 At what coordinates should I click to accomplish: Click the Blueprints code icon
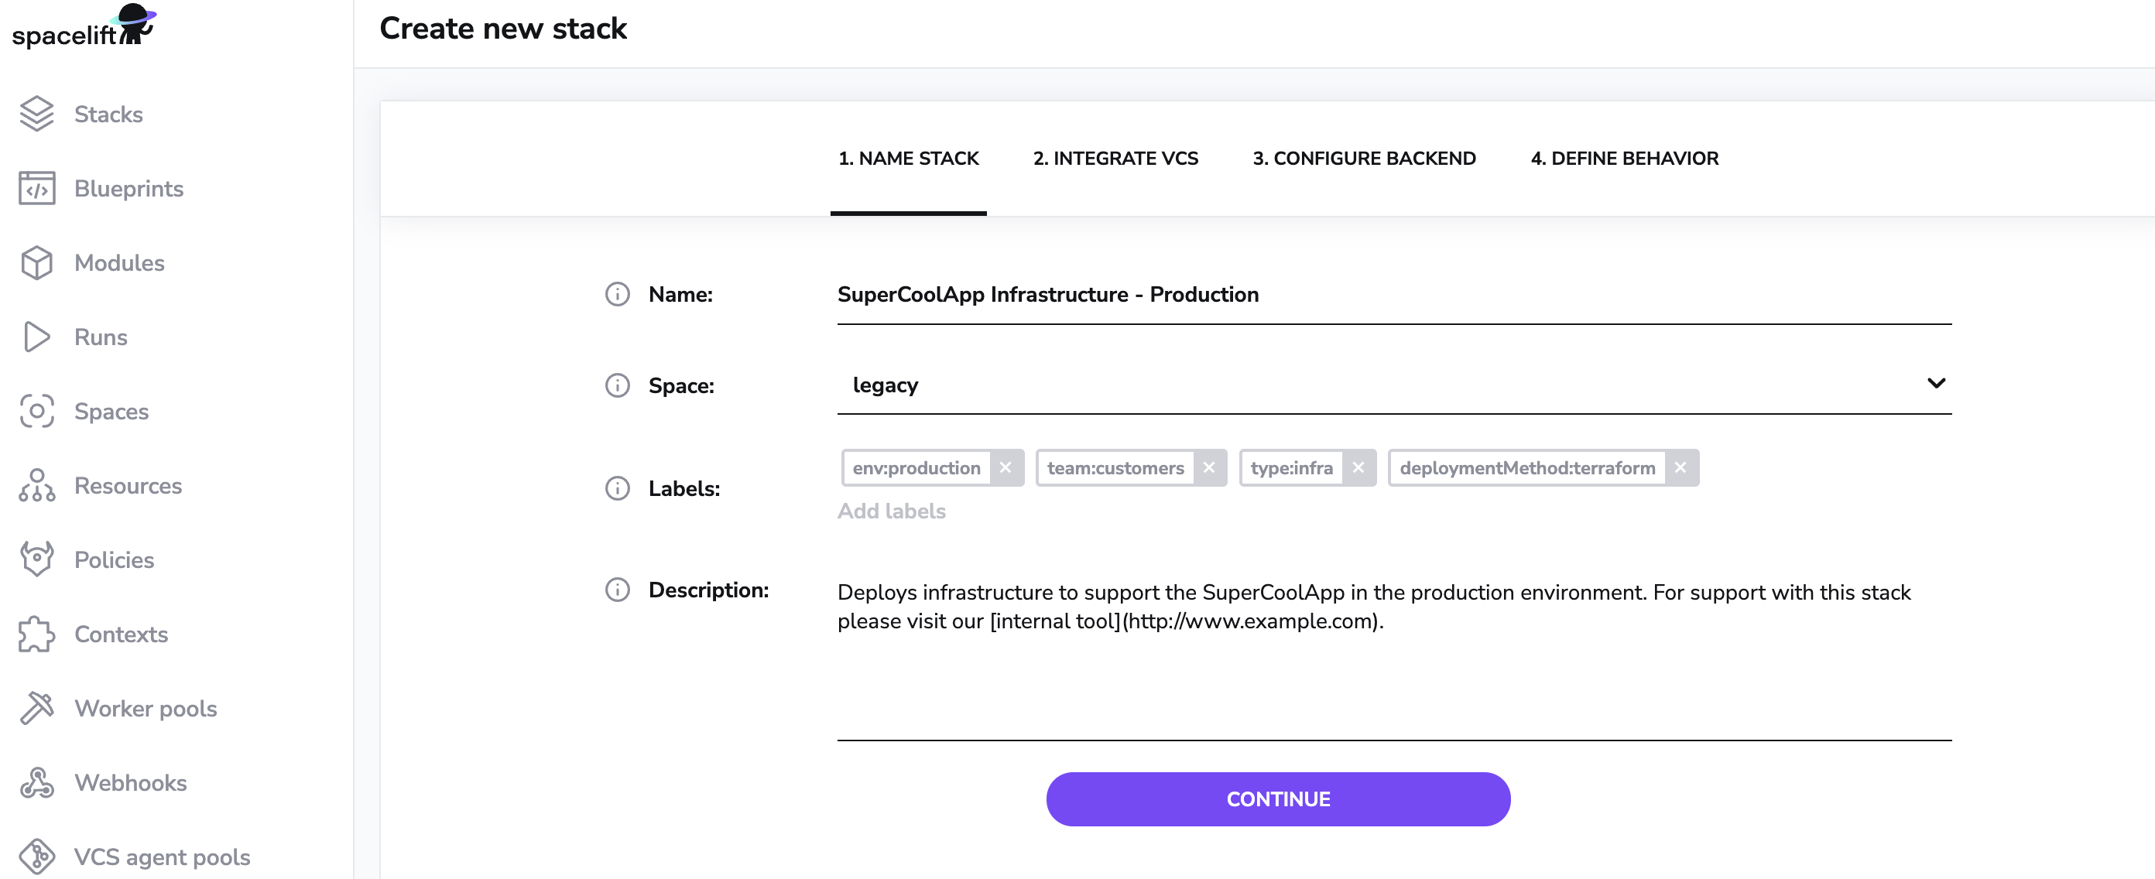37,189
